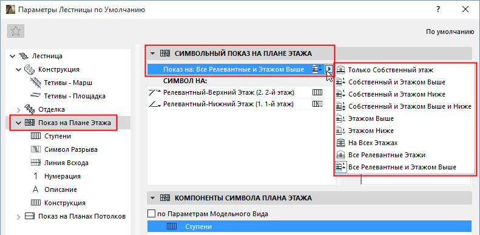480x235 pixels.
Task: Collapse the Показ на Плане Этажа node
Action: tap(19, 123)
